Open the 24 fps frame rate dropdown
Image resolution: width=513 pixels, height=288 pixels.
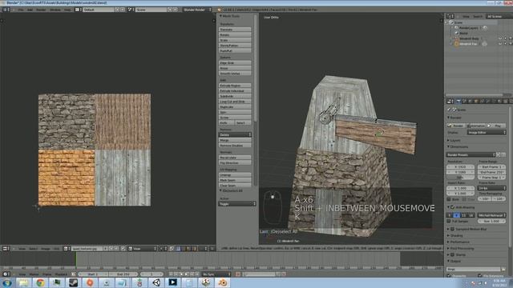click(491, 189)
